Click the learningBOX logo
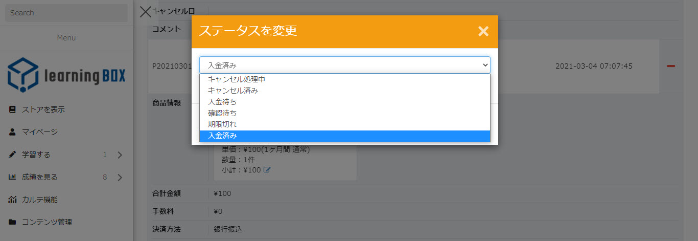The height and width of the screenshot is (241, 698). [66, 74]
